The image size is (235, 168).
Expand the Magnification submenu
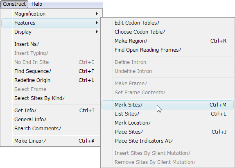(51, 14)
